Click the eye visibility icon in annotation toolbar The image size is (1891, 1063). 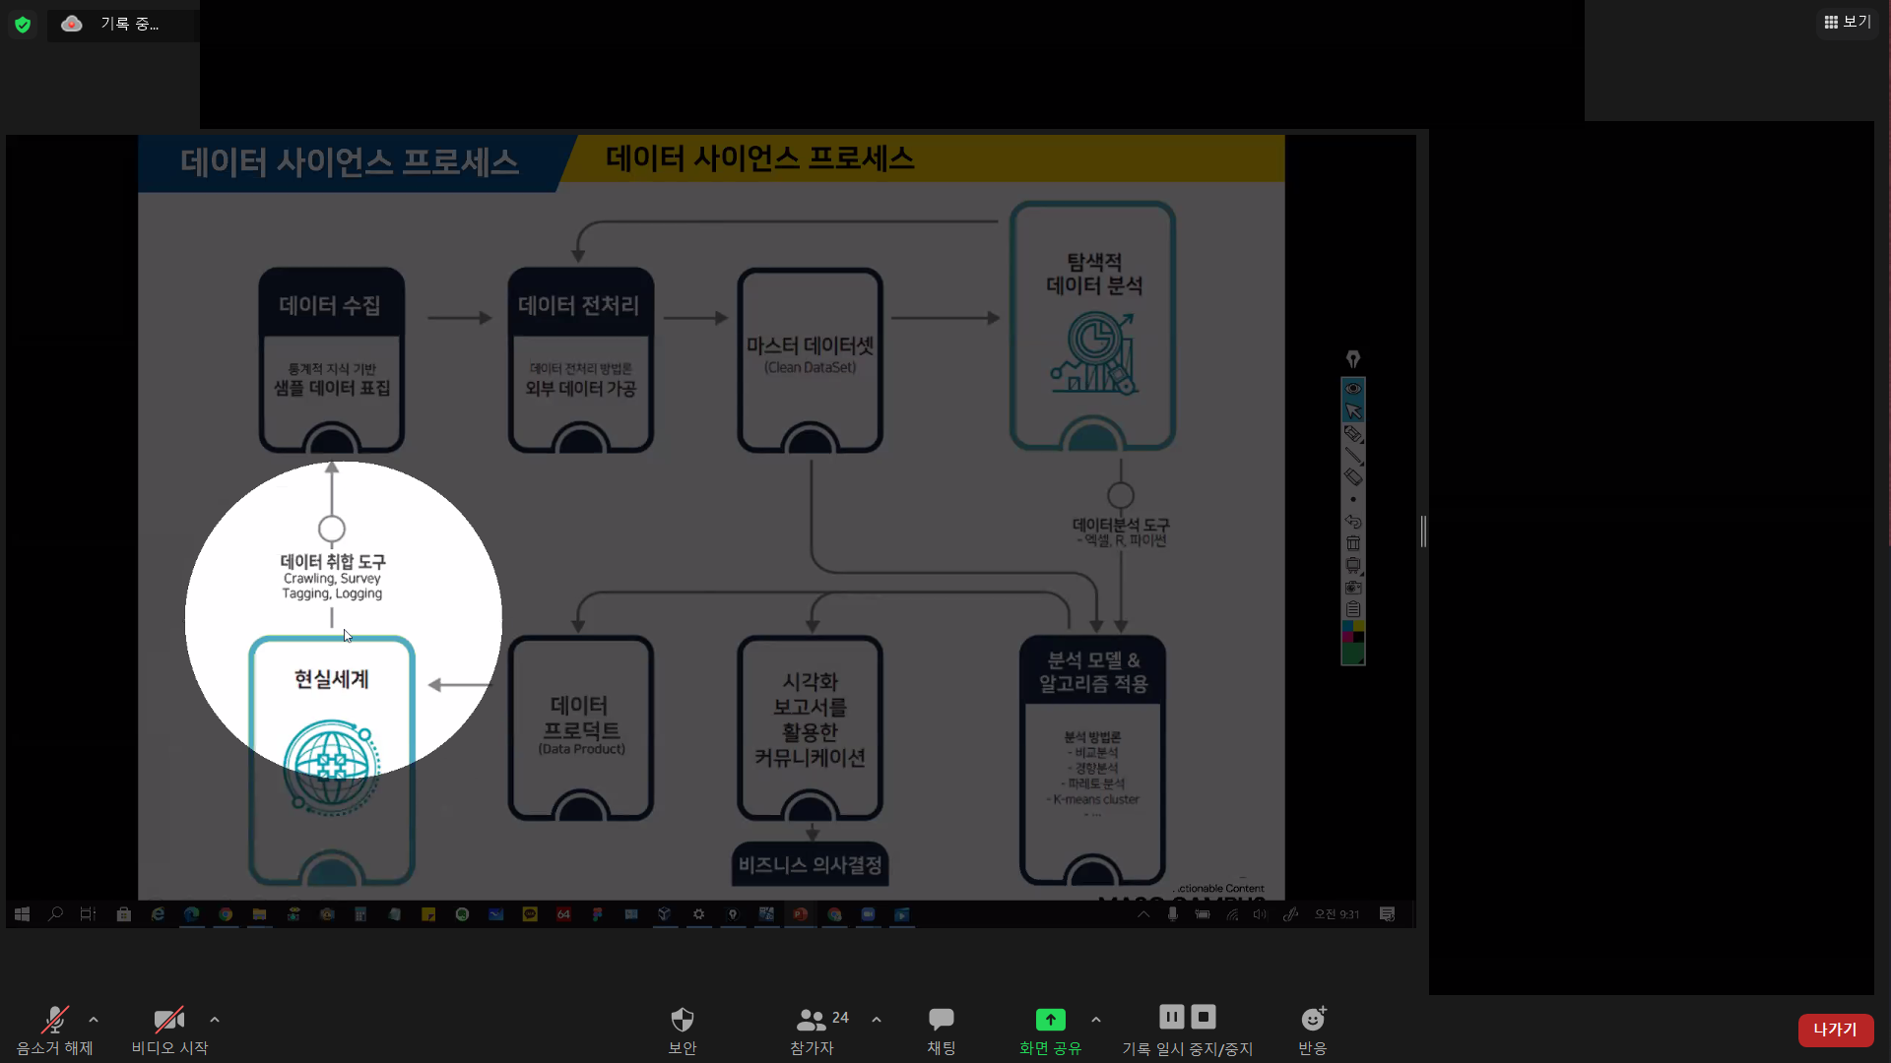(1353, 388)
